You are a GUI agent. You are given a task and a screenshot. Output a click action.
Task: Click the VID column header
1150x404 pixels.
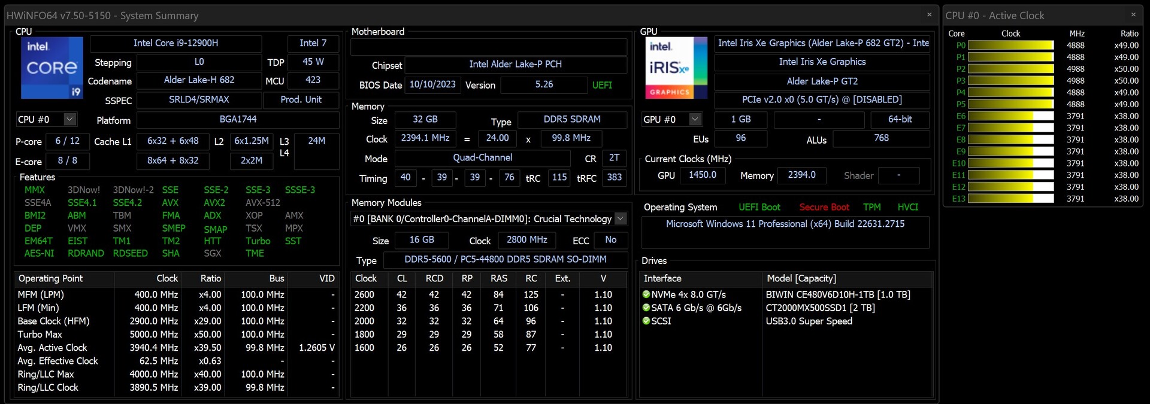(313, 279)
